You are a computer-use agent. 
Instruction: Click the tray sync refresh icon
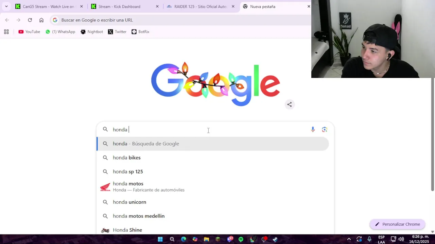[359, 239]
